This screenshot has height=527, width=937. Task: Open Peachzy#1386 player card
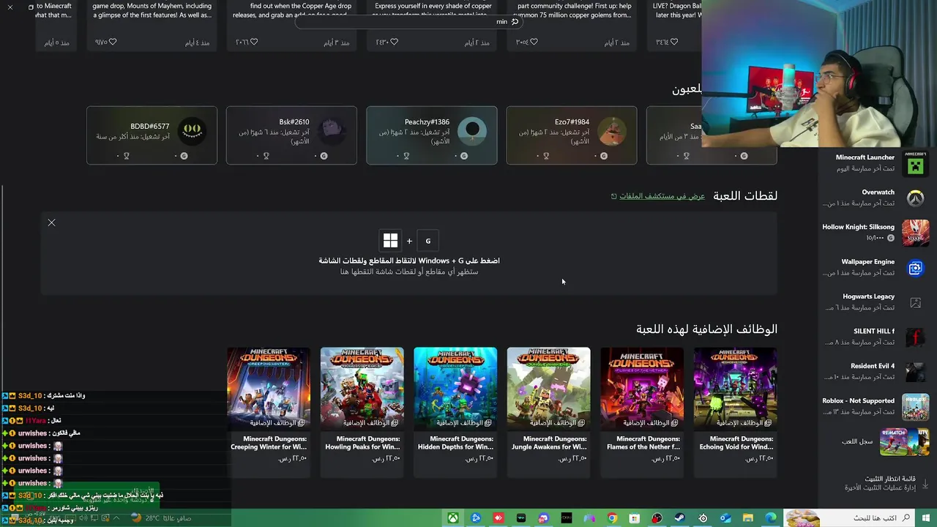pyautogui.click(x=431, y=135)
